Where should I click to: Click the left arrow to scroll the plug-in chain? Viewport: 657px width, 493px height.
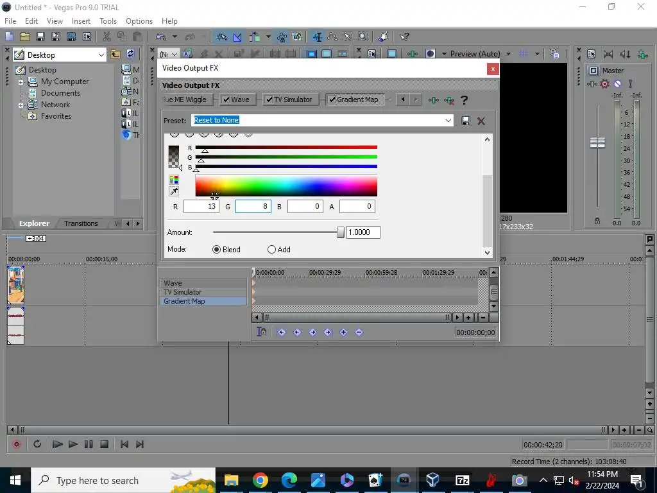click(x=403, y=99)
